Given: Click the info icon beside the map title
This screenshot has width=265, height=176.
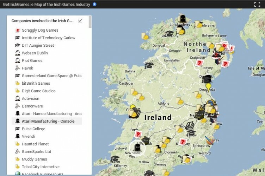Looking at the screenshot, I should (94, 4).
